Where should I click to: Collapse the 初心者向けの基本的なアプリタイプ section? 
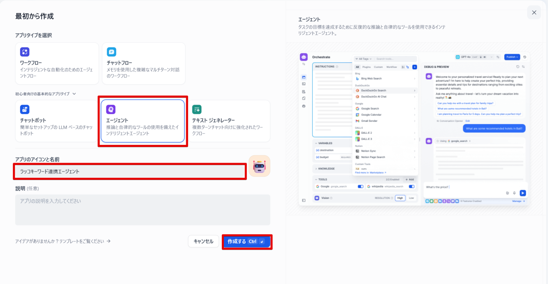46,94
